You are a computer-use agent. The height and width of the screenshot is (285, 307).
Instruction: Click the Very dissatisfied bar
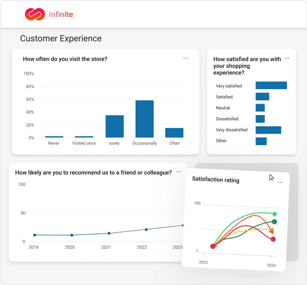pos(268,130)
